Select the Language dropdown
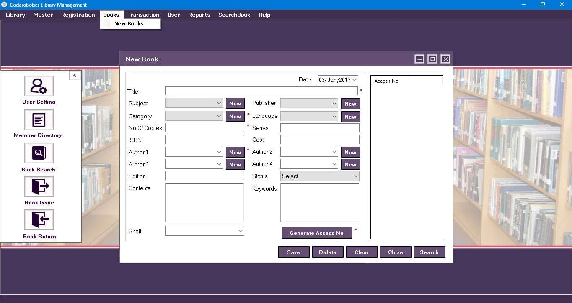This screenshot has height=303, width=572. [x=309, y=117]
